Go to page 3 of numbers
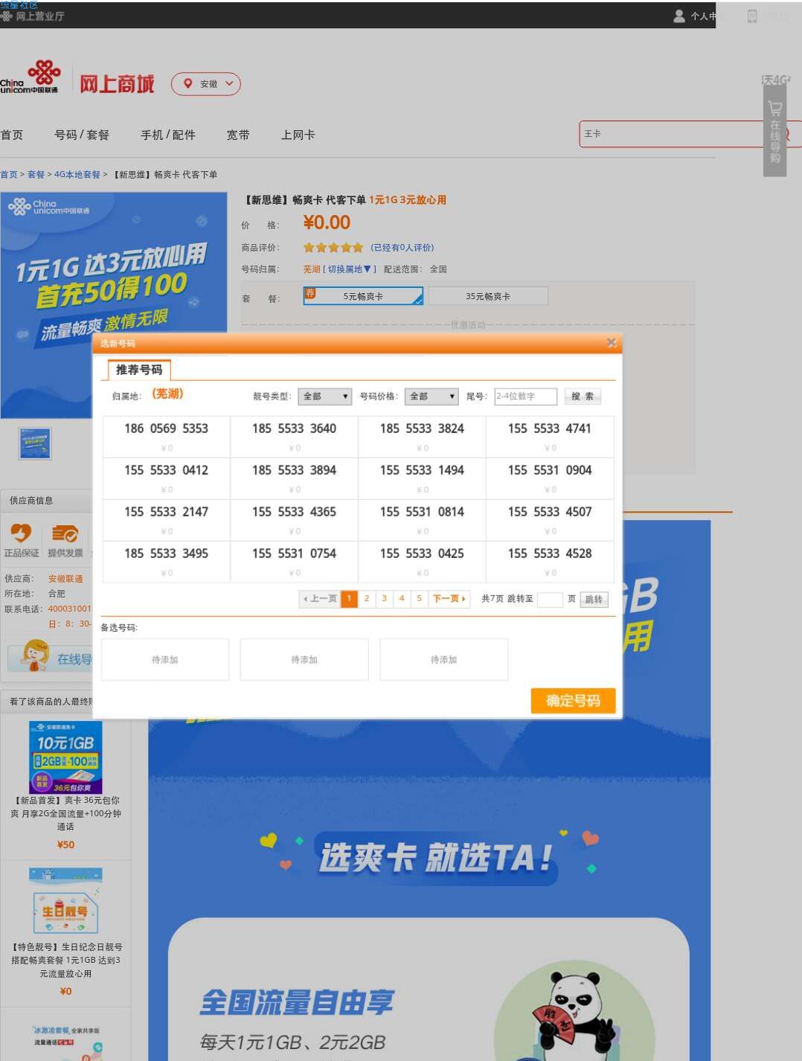 [384, 598]
